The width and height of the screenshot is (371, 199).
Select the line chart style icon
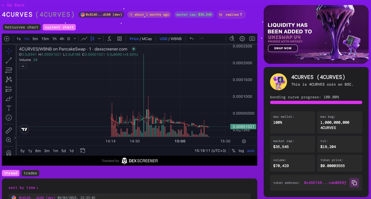[84, 39]
